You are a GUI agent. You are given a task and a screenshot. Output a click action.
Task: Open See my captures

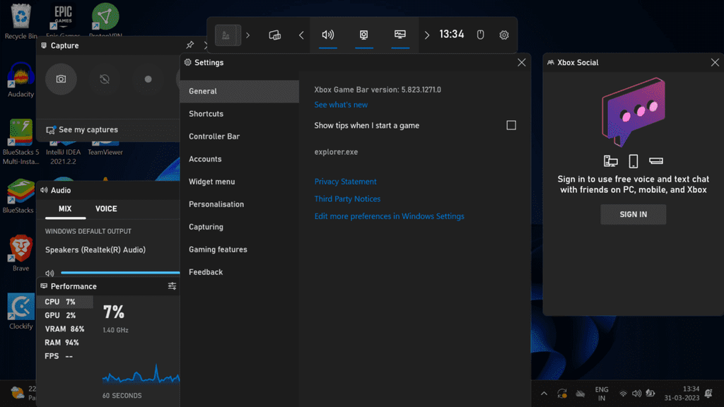pos(87,129)
